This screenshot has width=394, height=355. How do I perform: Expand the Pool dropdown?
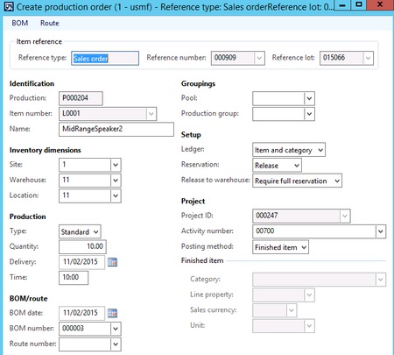(309, 98)
